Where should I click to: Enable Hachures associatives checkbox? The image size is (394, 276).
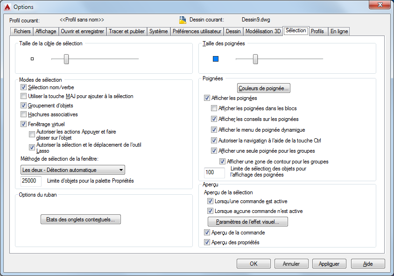point(24,114)
